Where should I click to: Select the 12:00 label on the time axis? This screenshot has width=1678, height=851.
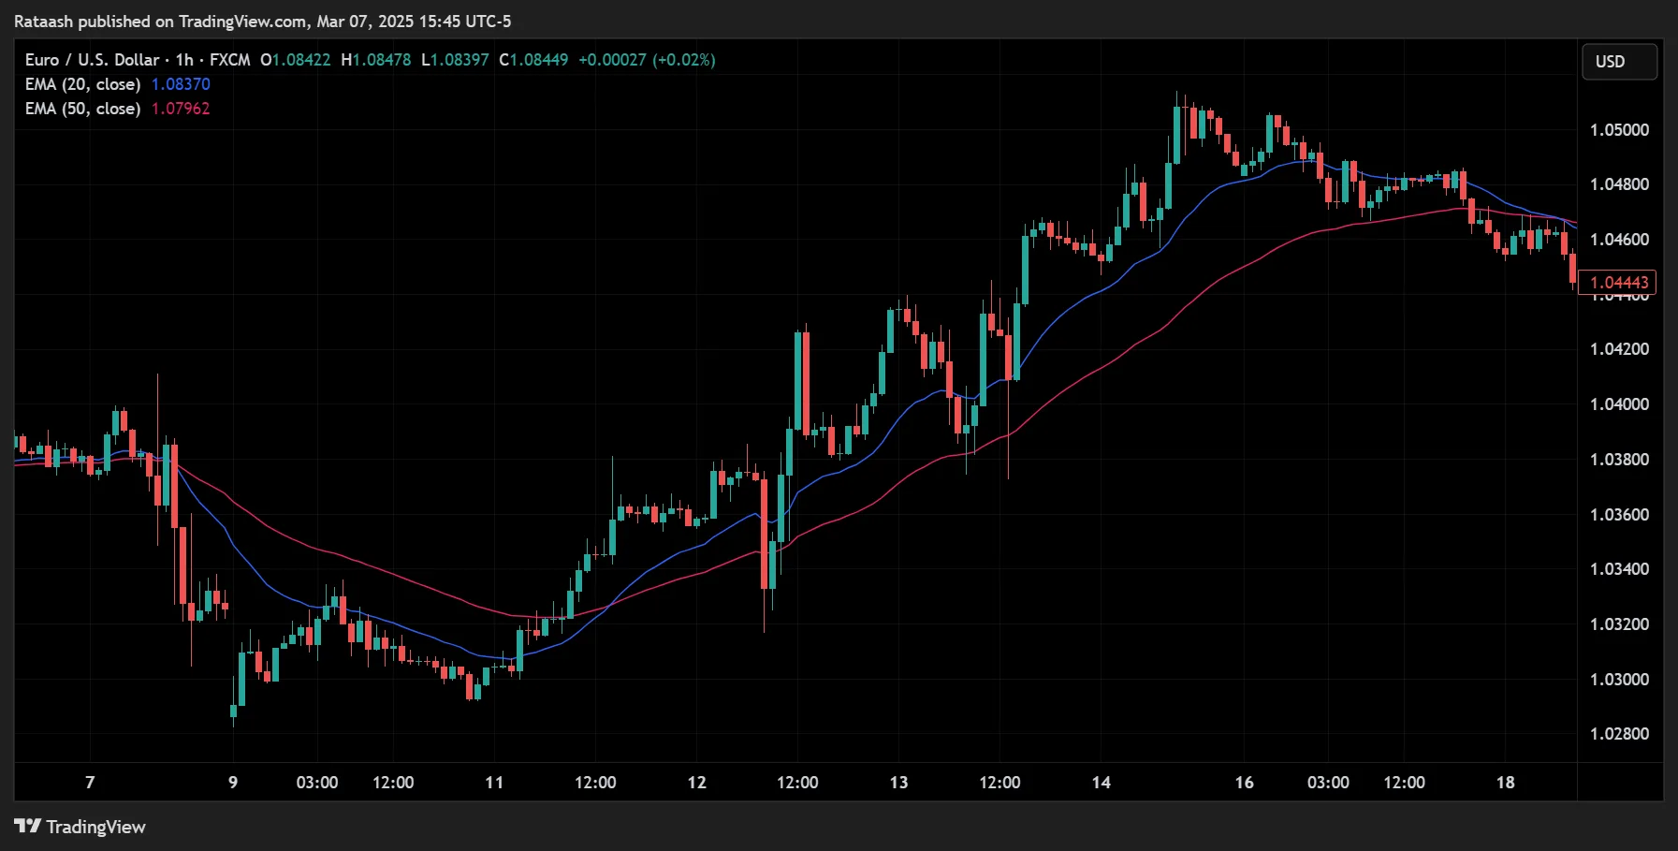tap(394, 782)
